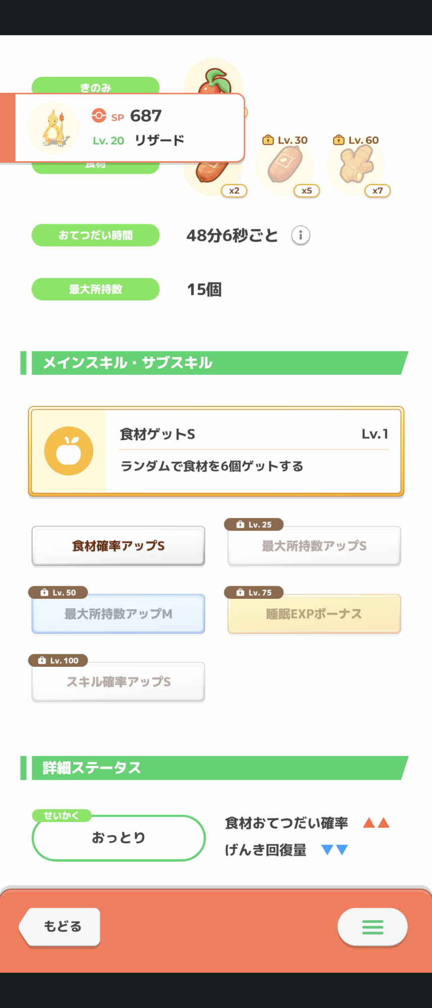432x1008 pixels.
Task: Tap the apple main skill icon
Action: (x=69, y=451)
